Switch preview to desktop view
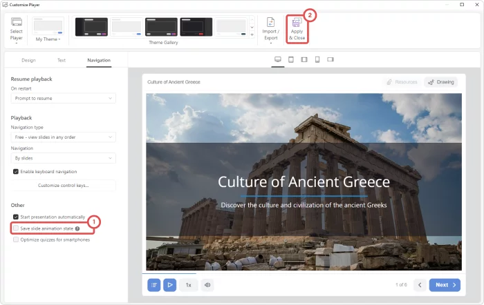The width and height of the screenshot is (484, 305). click(x=278, y=59)
